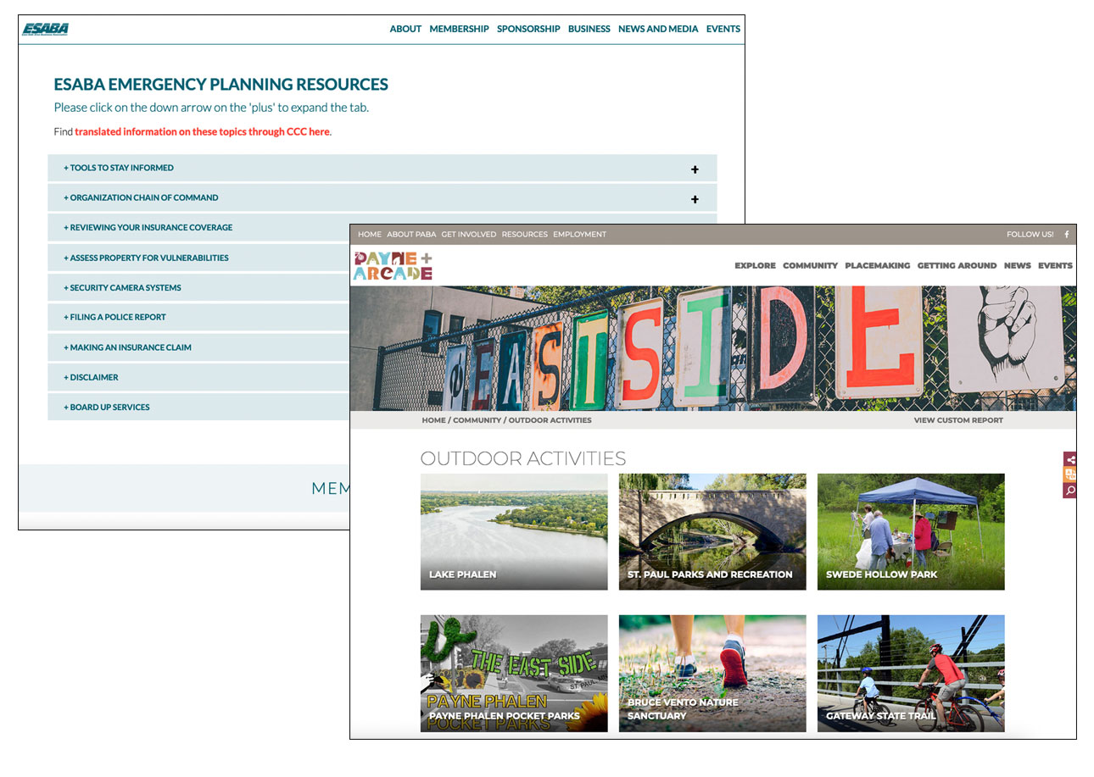Open Explore in Payne Arcade navigation

(755, 265)
